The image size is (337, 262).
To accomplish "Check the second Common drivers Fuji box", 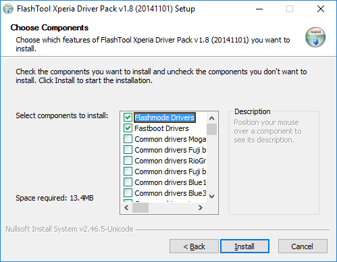I will (128, 172).
